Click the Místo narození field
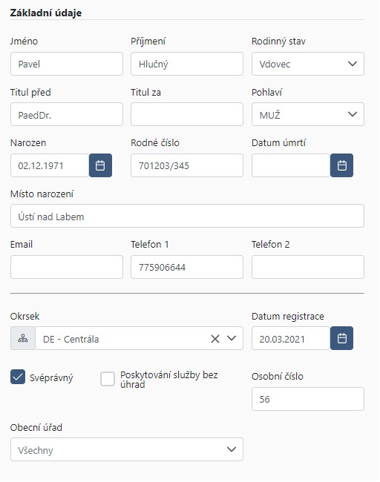 (x=187, y=216)
